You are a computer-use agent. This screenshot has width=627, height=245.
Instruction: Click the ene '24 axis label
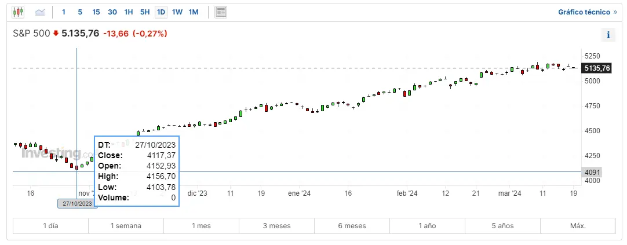[x=300, y=193]
